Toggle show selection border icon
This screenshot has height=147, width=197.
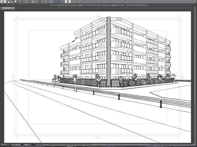pos(51,2)
